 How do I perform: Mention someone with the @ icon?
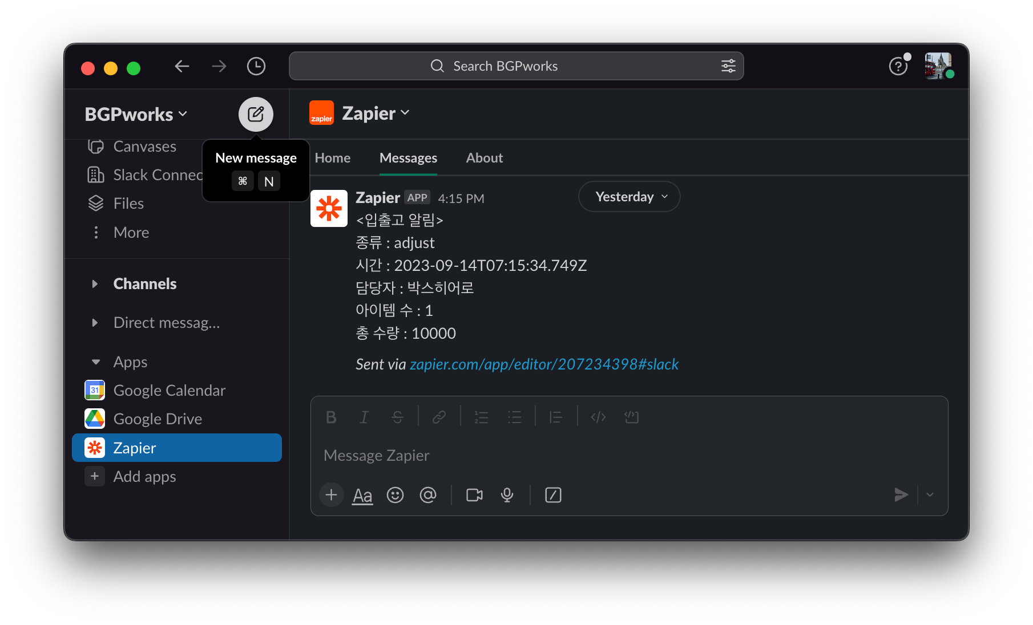[x=428, y=495]
